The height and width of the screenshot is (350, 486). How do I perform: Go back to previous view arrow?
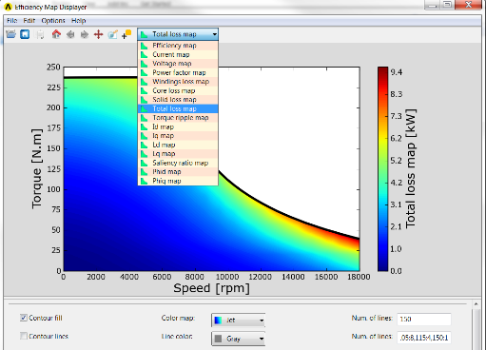coord(70,34)
